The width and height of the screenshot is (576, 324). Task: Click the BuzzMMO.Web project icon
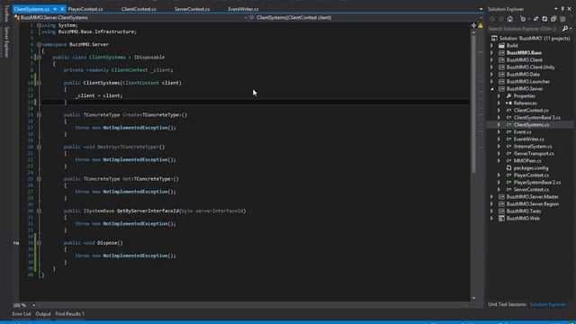click(x=501, y=218)
